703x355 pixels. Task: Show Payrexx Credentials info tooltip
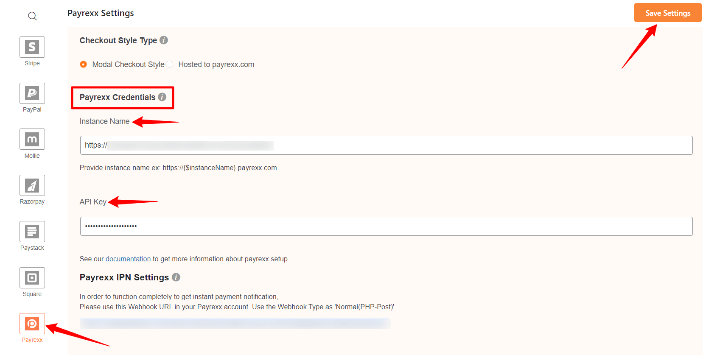click(162, 97)
